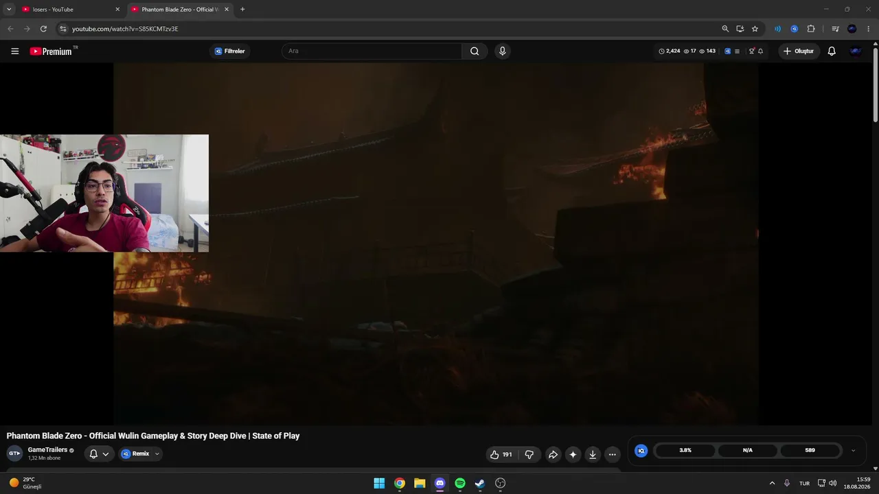879x494 pixels.
Task: Click the trophy icon with red dot
Action: 751,51
